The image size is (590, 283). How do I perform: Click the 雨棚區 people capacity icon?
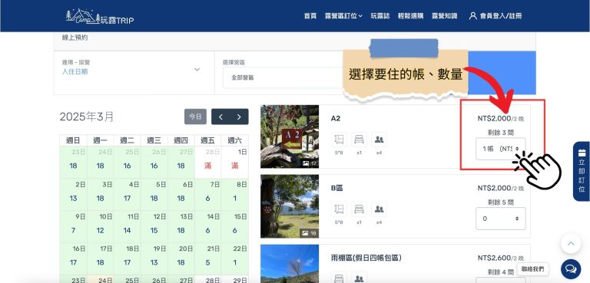359,278
